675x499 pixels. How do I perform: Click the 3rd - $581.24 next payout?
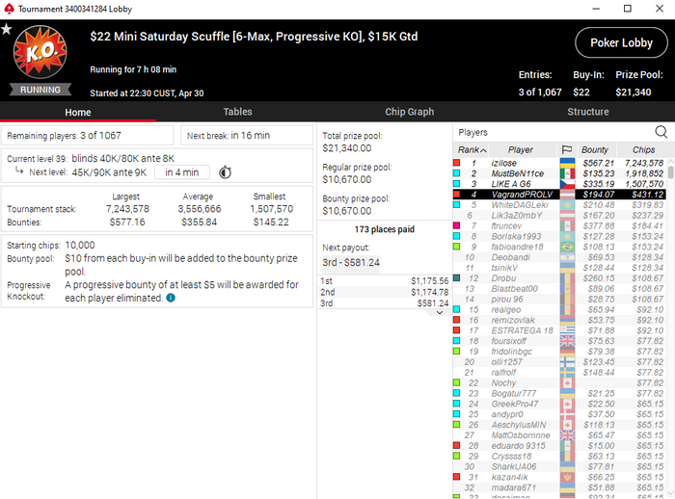351,262
